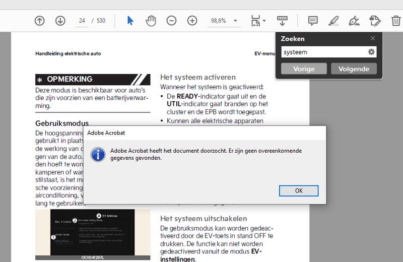Click the scrolling mode keyboard icon

(x=282, y=21)
